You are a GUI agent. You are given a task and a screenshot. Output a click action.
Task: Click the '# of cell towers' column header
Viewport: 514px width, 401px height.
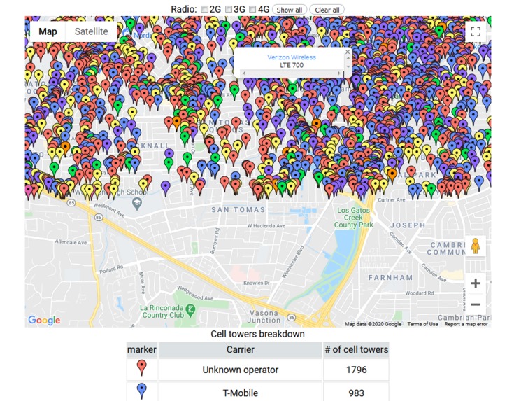coord(357,349)
